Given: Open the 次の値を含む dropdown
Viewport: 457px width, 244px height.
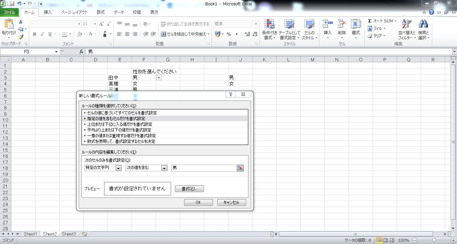Looking at the screenshot, I should coord(164,168).
